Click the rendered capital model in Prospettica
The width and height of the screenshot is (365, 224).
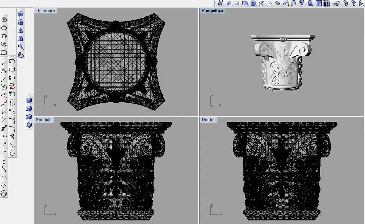[283, 63]
